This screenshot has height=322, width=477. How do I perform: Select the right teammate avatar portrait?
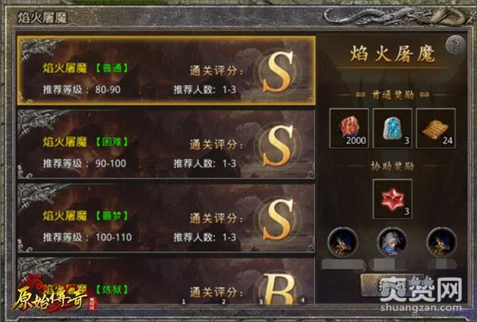pos(442,243)
